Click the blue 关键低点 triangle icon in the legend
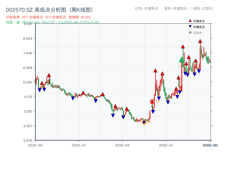This screenshot has width=234, height=175. coord(190,27)
